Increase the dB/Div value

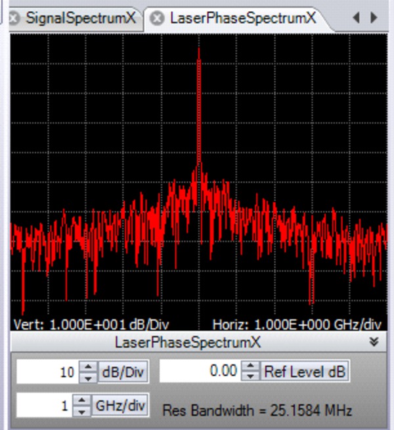[88, 366]
